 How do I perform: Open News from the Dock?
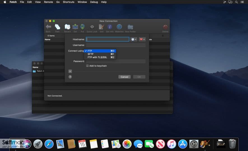(160, 144)
